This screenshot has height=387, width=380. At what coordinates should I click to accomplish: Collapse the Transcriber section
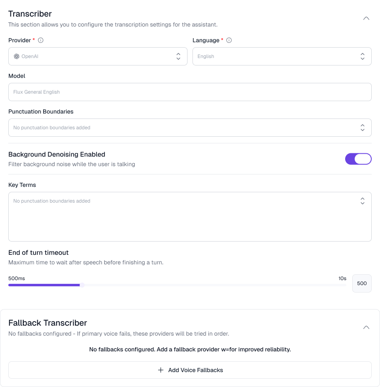[366, 18]
